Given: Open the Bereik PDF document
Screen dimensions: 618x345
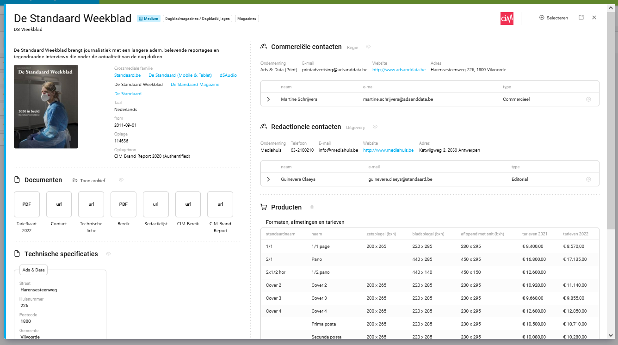Looking at the screenshot, I should click(124, 204).
